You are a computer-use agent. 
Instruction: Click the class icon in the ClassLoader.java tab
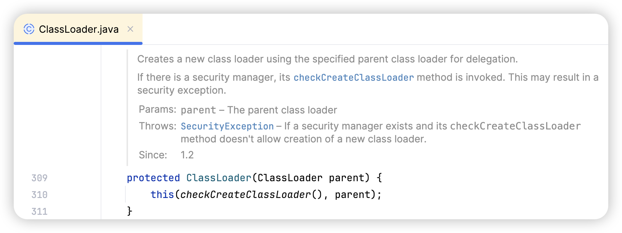pyautogui.click(x=29, y=29)
